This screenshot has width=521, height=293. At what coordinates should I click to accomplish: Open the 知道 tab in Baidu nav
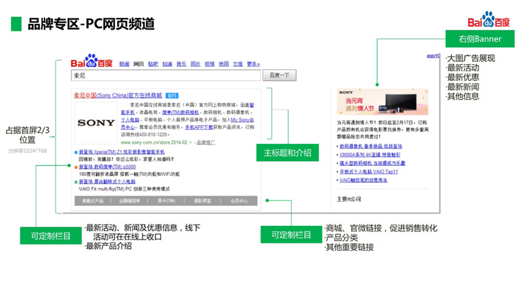pos(167,64)
